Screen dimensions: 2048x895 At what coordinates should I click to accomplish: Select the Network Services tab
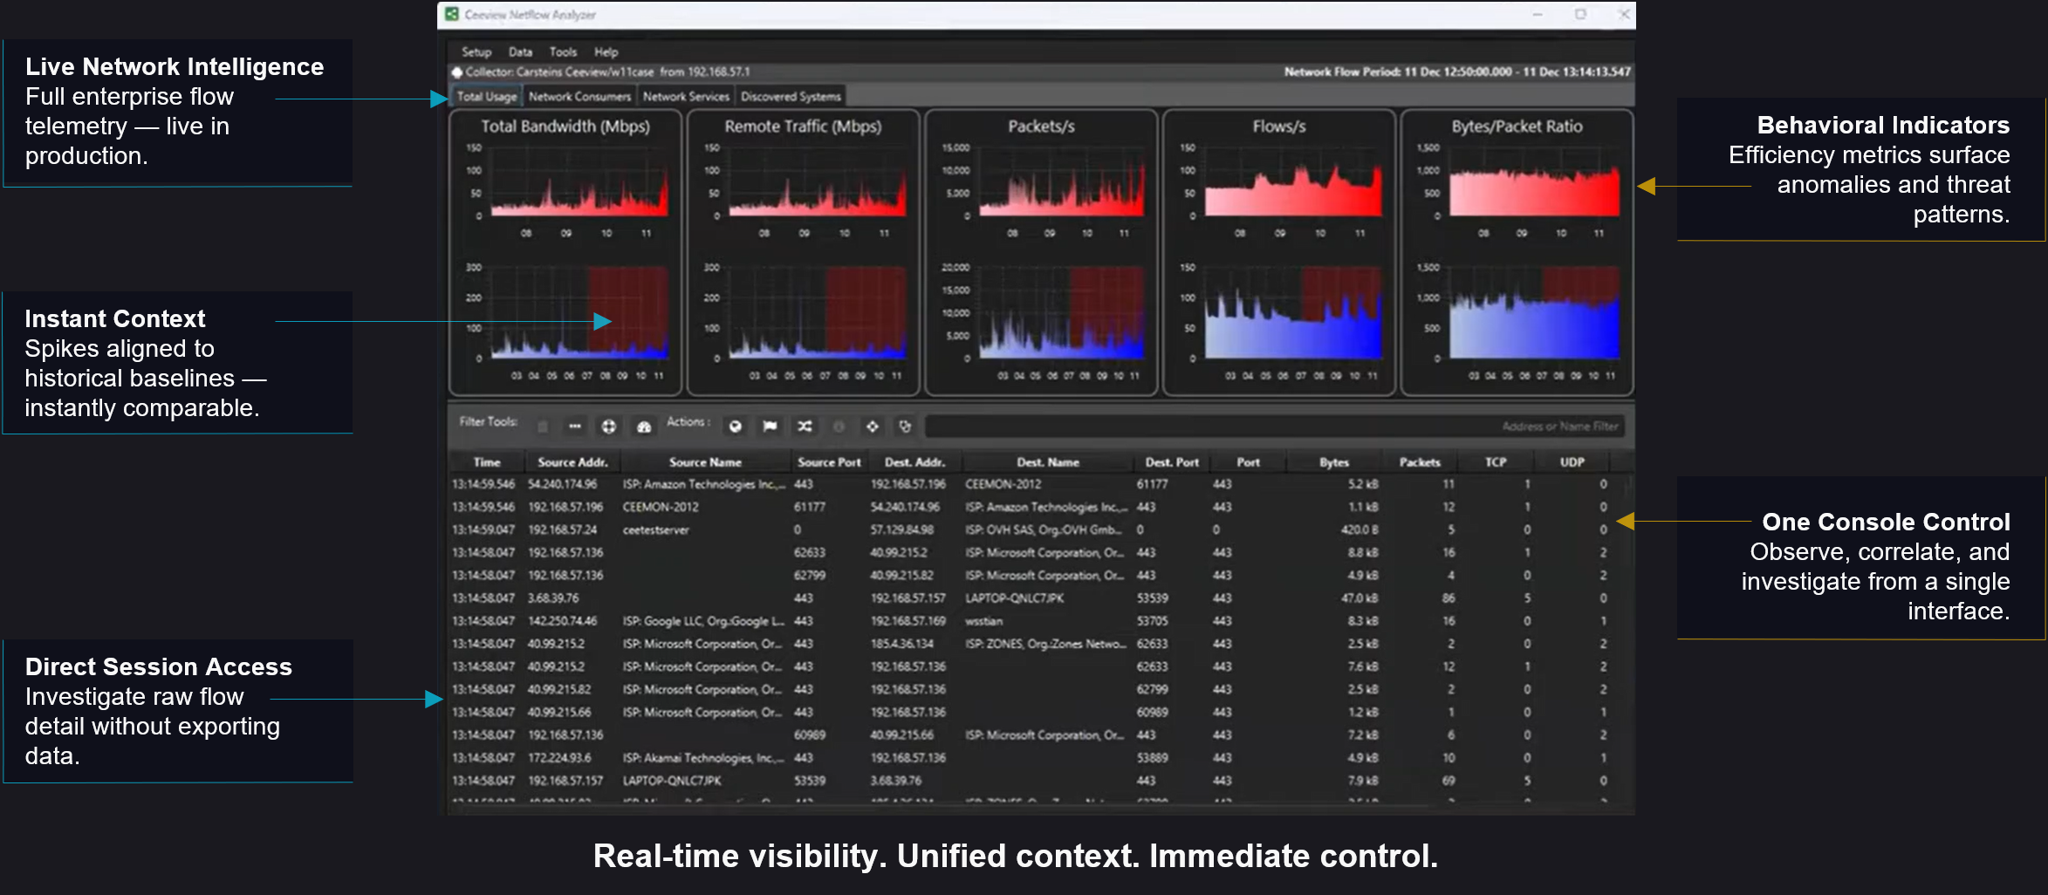pyautogui.click(x=686, y=97)
